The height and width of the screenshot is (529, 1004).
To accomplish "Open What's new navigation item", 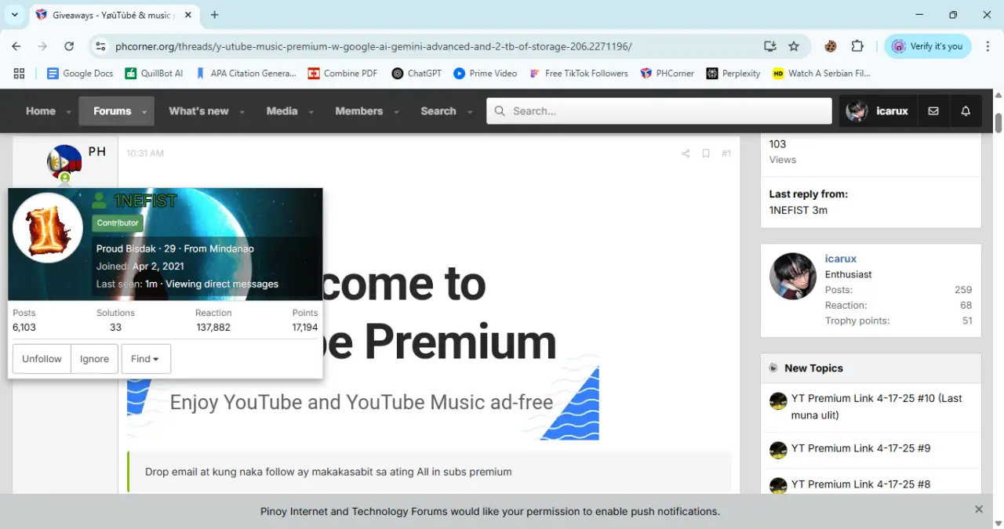I will [198, 111].
